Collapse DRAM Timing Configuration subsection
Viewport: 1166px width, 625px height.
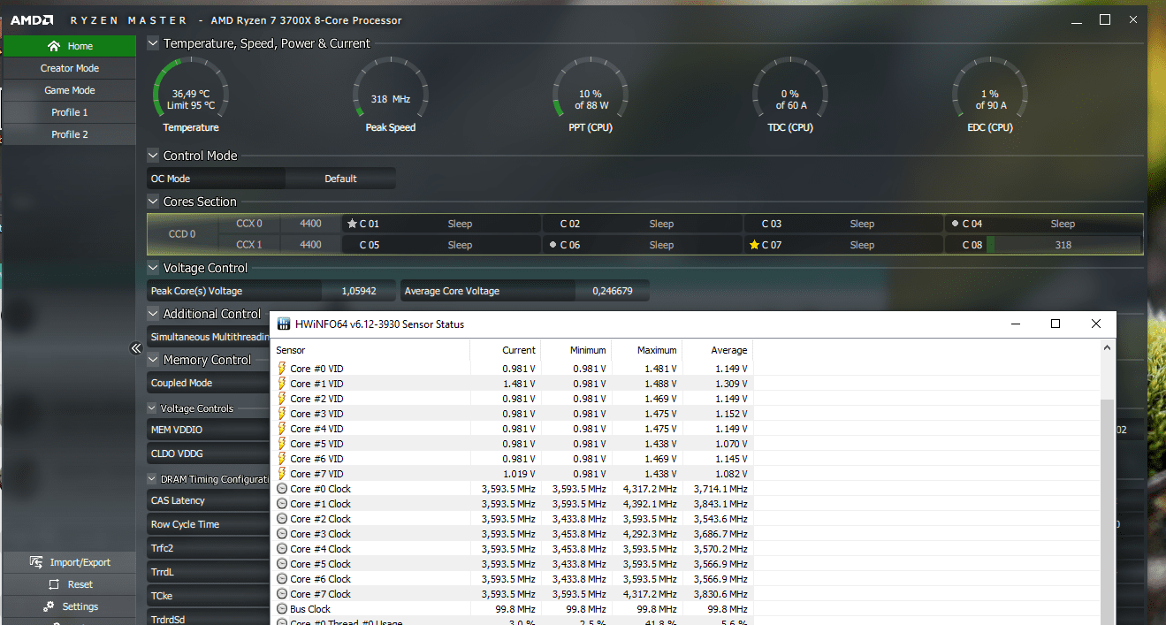click(x=152, y=479)
